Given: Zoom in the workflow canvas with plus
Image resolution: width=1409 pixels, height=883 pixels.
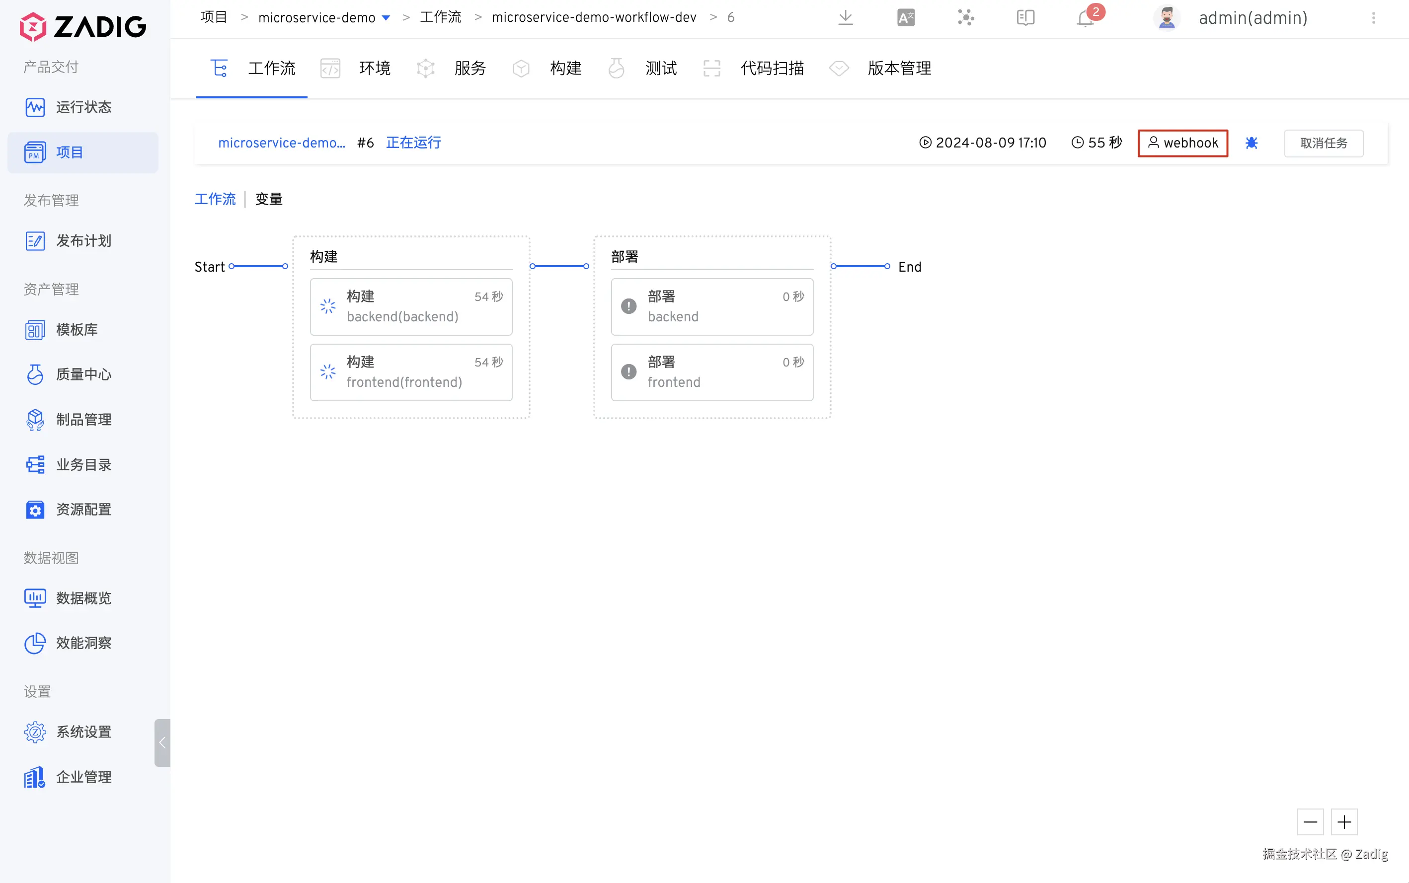Looking at the screenshot, I should click(x=1344, y=822).
